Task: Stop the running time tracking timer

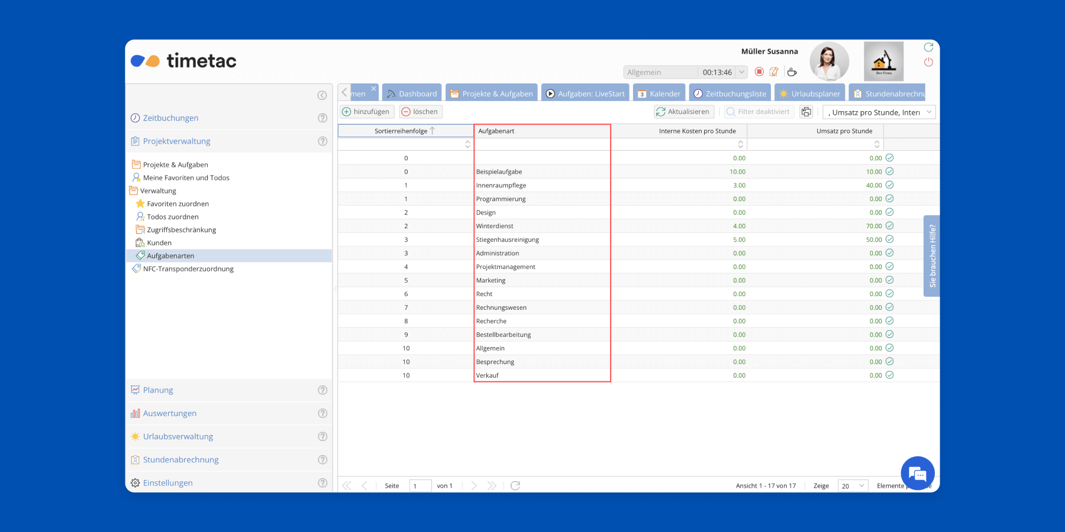Action: 759,72
